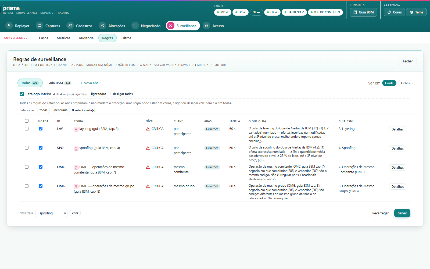Screen dimensions: 430x269
Task: Click the Acesso lock icon
Action: pos(206,26)
